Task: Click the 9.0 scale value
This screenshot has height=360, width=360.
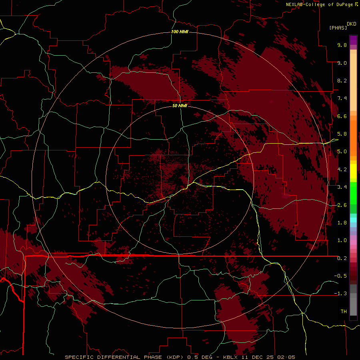Action: (x=342, y=63)
